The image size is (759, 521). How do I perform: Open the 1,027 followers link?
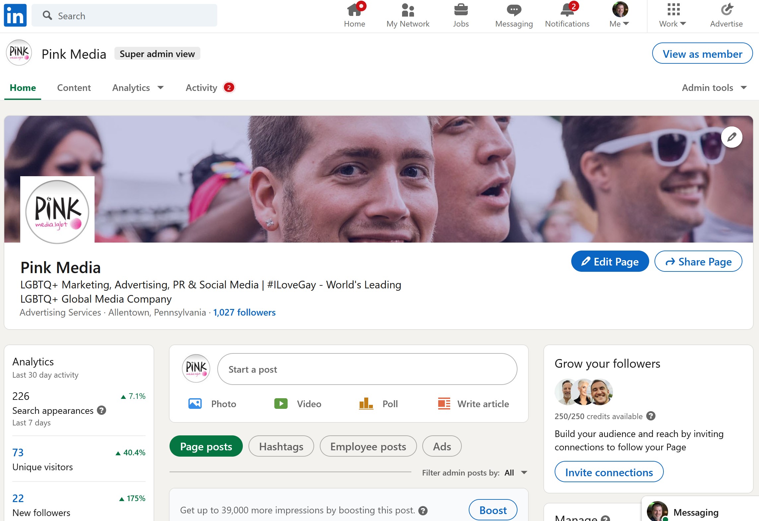click(244, 312)
